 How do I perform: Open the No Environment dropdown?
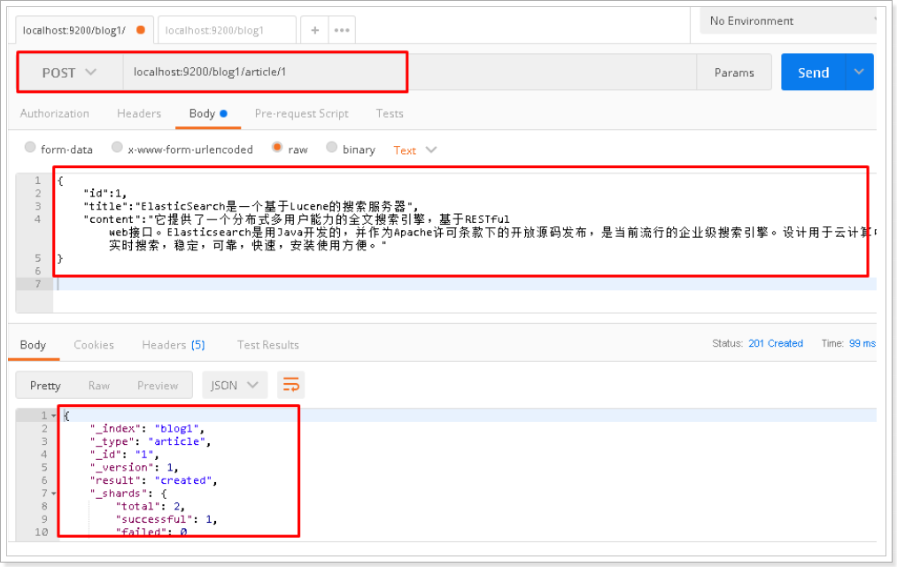pos(788,21)
